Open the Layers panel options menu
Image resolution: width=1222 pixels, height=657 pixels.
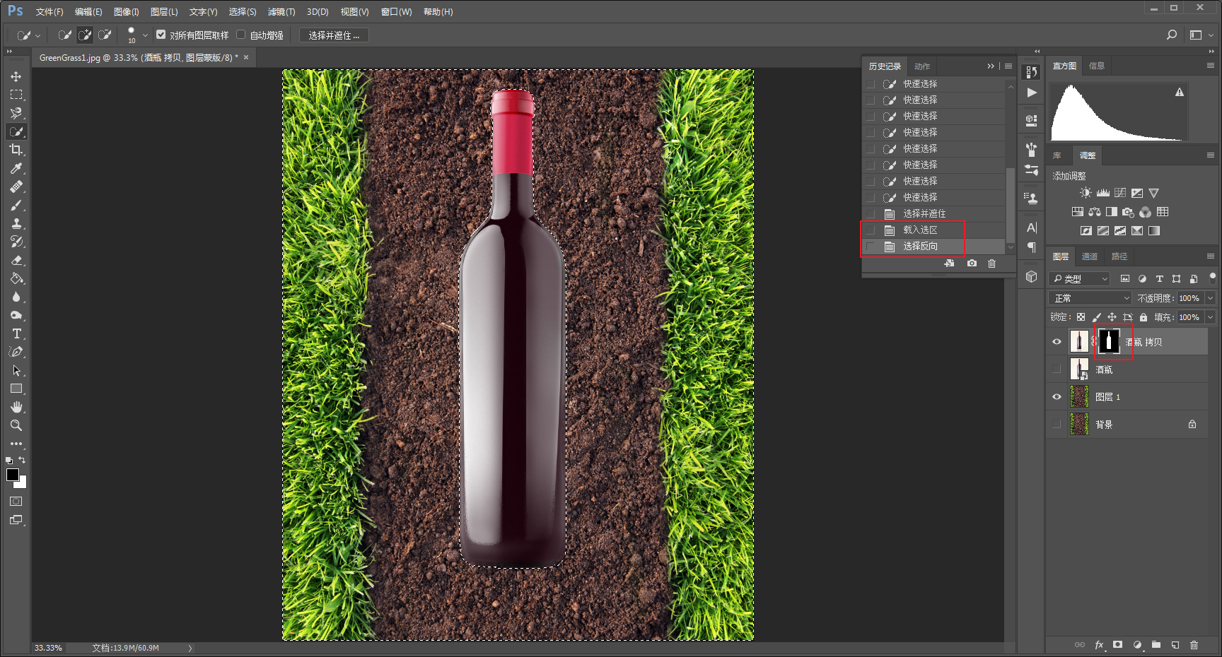(x=1211, y=256)
